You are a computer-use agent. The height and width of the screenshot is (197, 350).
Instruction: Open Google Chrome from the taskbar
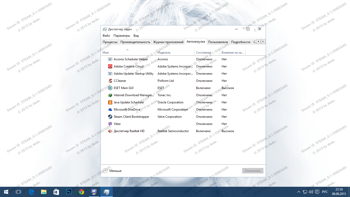tap(81, 192)
